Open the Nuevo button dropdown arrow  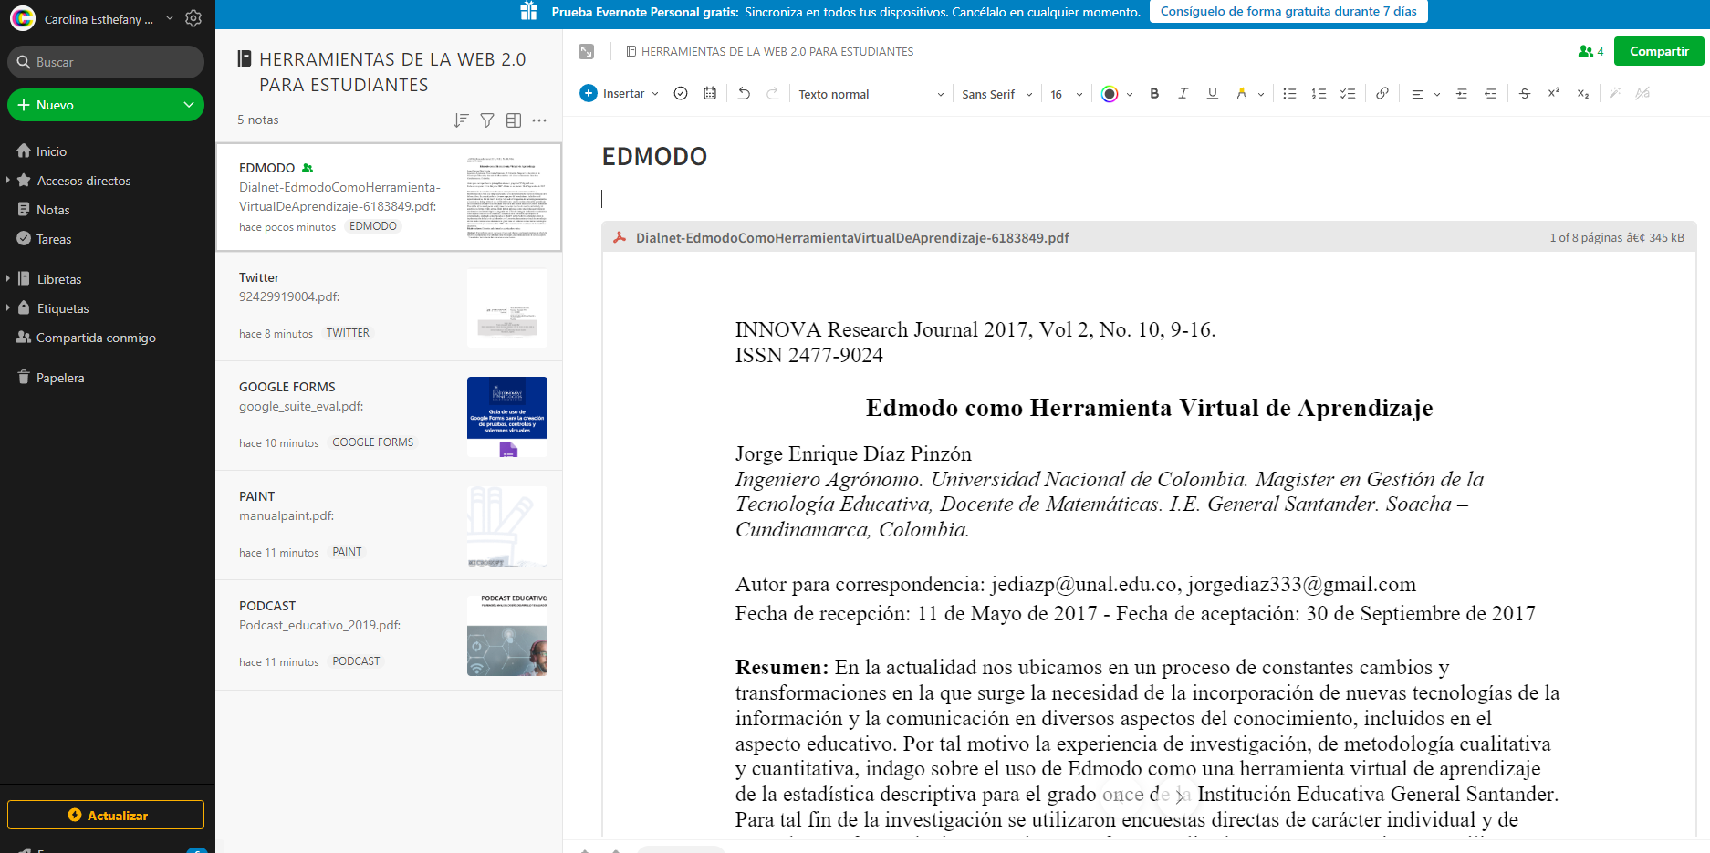189,105
